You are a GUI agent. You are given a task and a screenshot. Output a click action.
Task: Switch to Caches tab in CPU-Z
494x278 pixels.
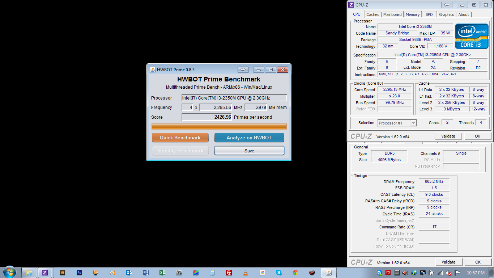(373, 14)
